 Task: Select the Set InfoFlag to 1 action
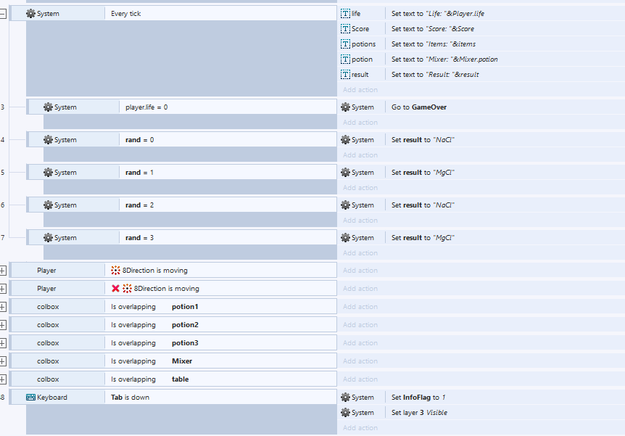click(x=418, y=398)
